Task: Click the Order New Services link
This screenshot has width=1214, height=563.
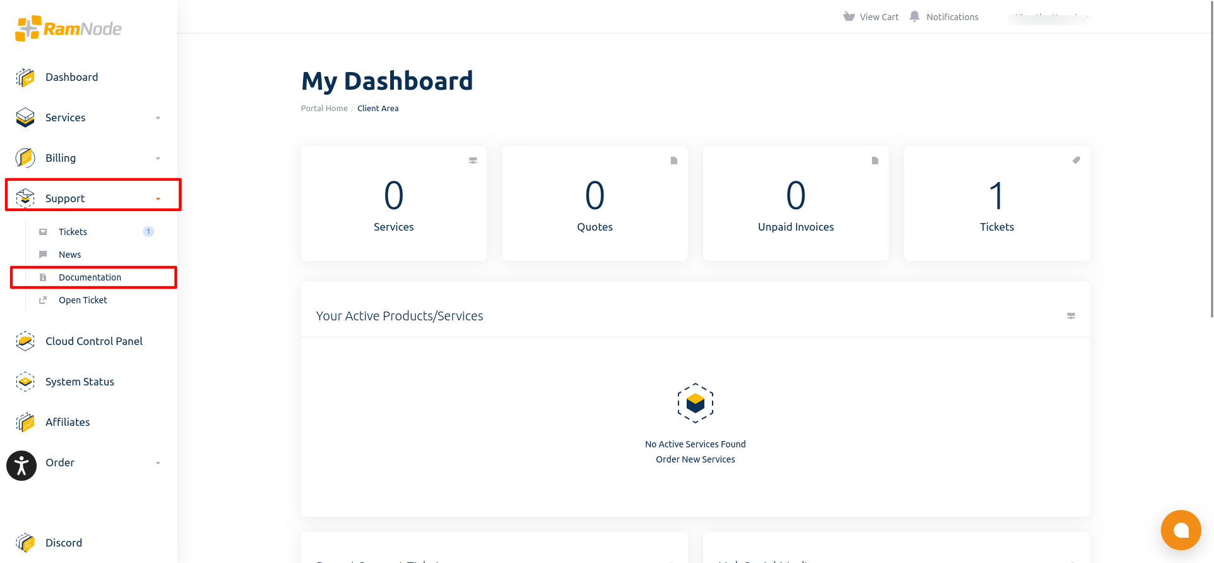Action: point(696,459)
